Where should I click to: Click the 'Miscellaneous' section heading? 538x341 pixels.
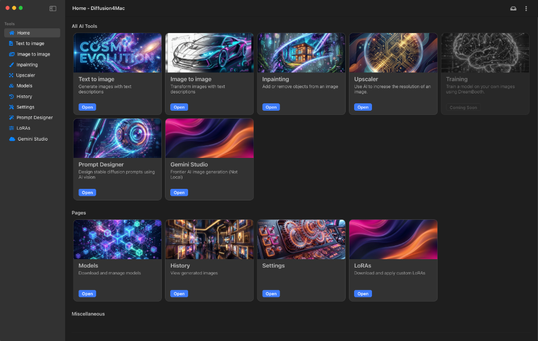(88, 314)
